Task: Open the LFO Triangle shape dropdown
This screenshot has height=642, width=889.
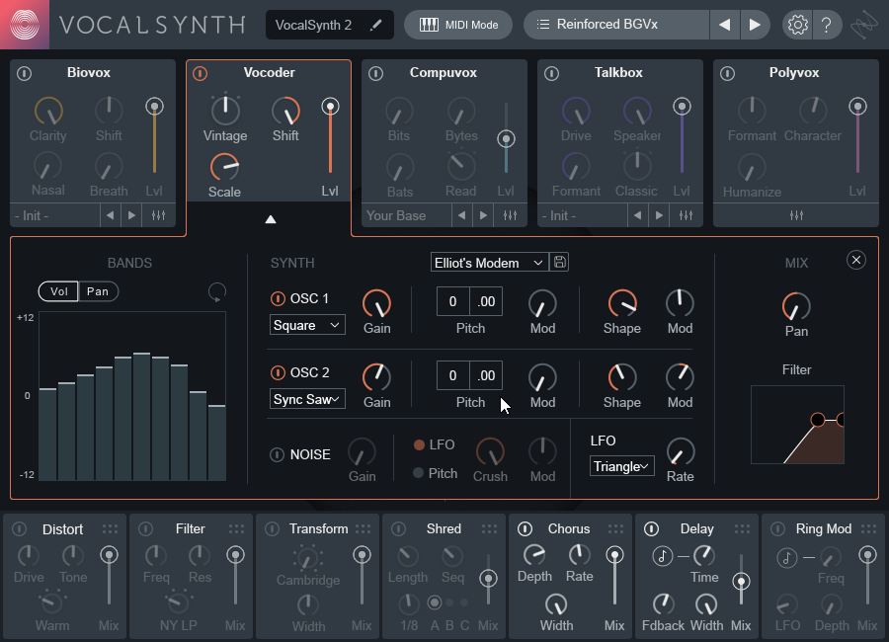Action: click(622, 466)
